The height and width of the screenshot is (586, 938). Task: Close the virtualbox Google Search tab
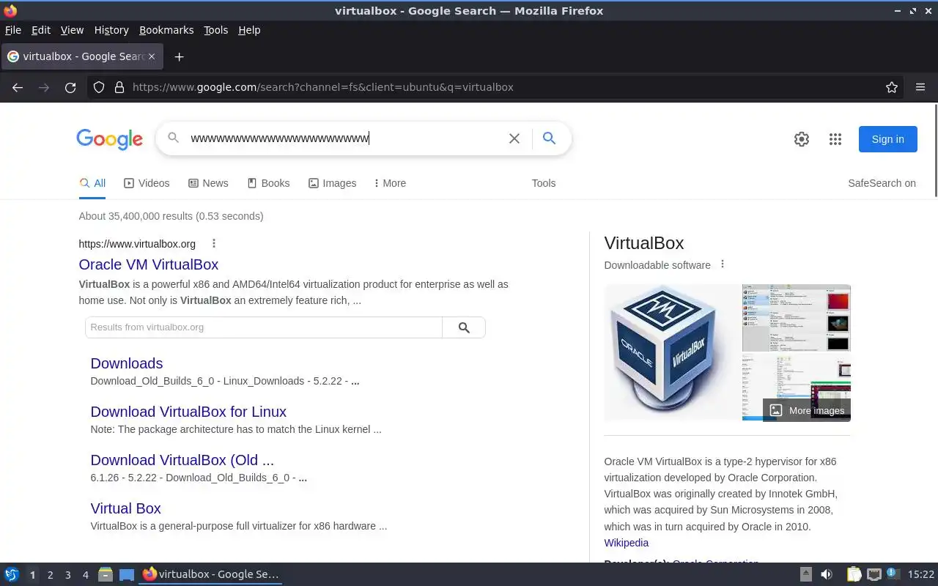(x=152, y=56)
